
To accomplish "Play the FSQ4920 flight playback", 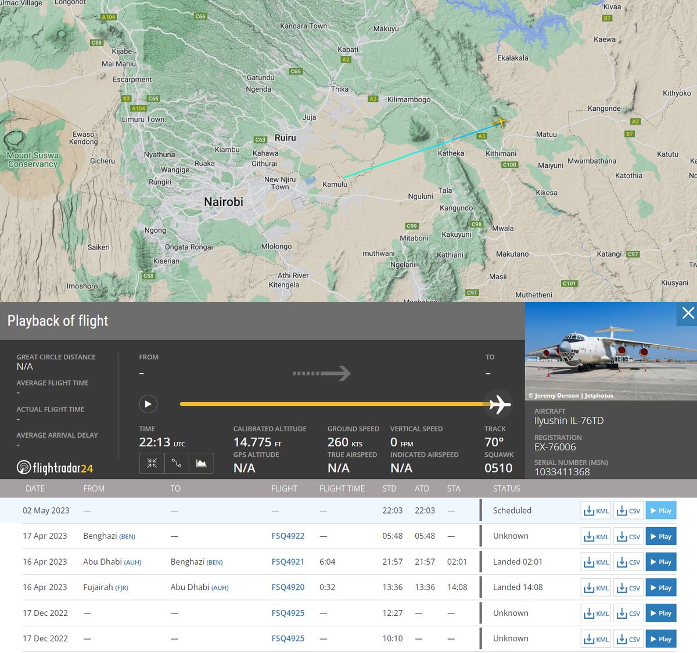I will pyautogui.click(x=661, y=587).
